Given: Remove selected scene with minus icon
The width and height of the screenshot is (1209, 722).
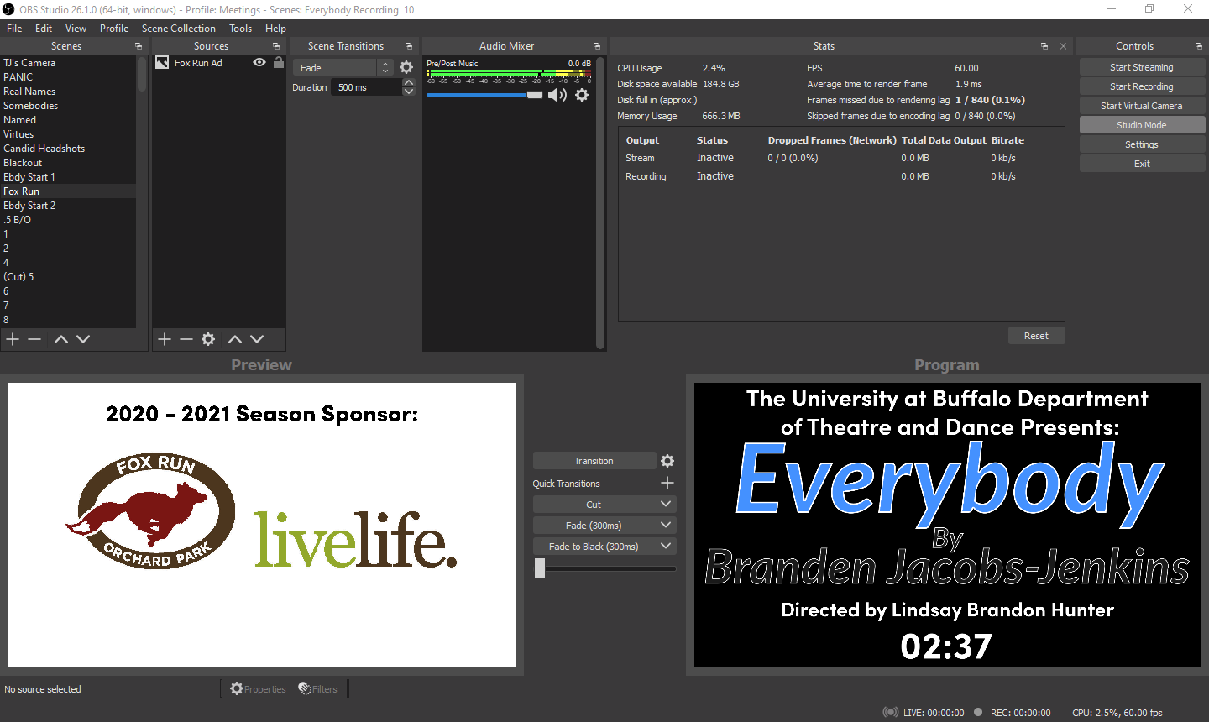Looking at the screenshot, I should click(34, 339).
